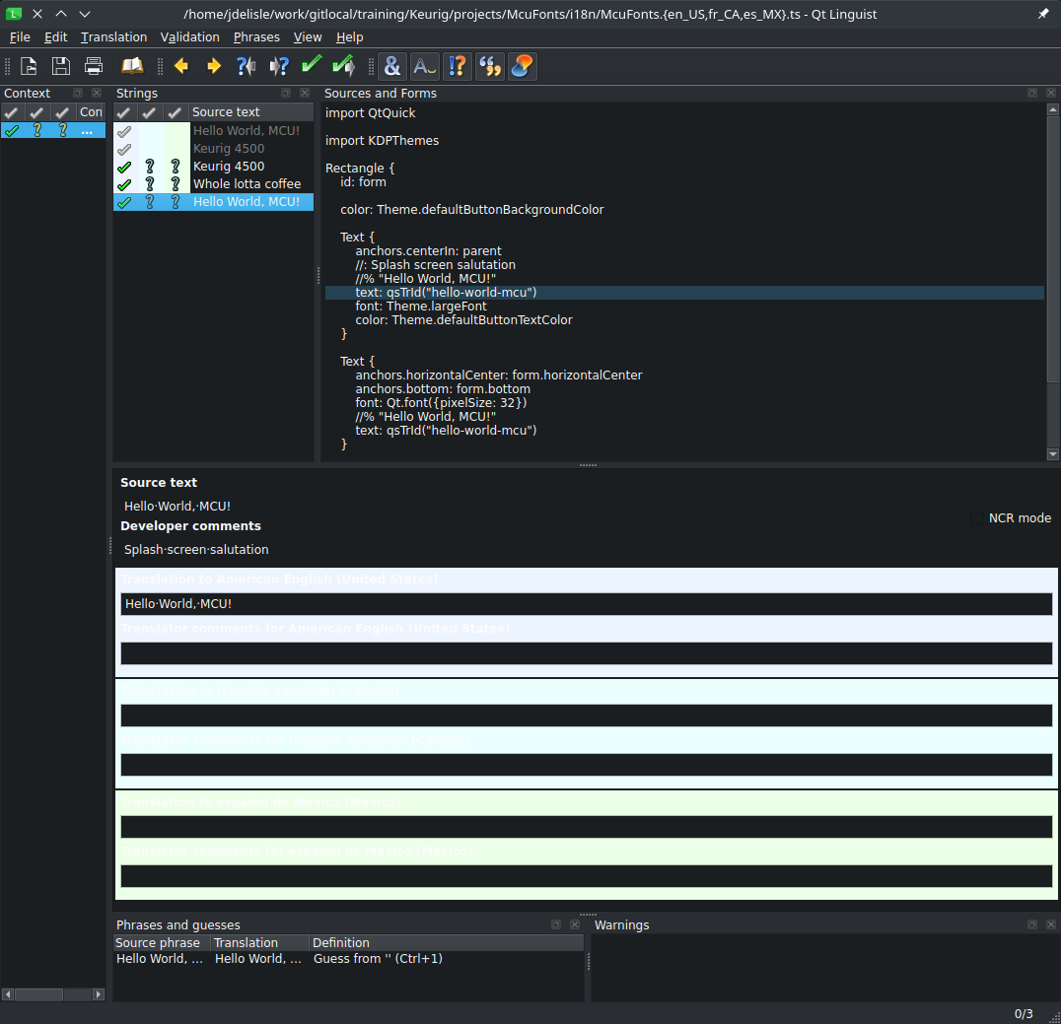Close the Context dock panel
Viewport: 1061px width, 1024px height.
[97, 93]
